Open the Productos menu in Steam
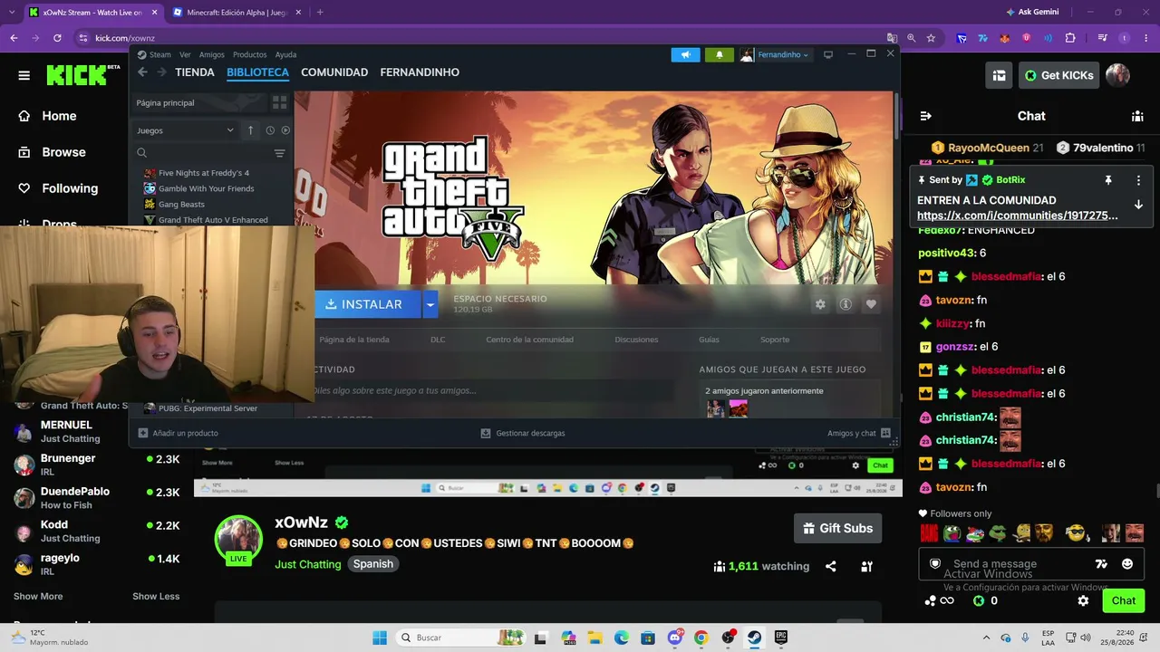 click(x=250, y=54)
